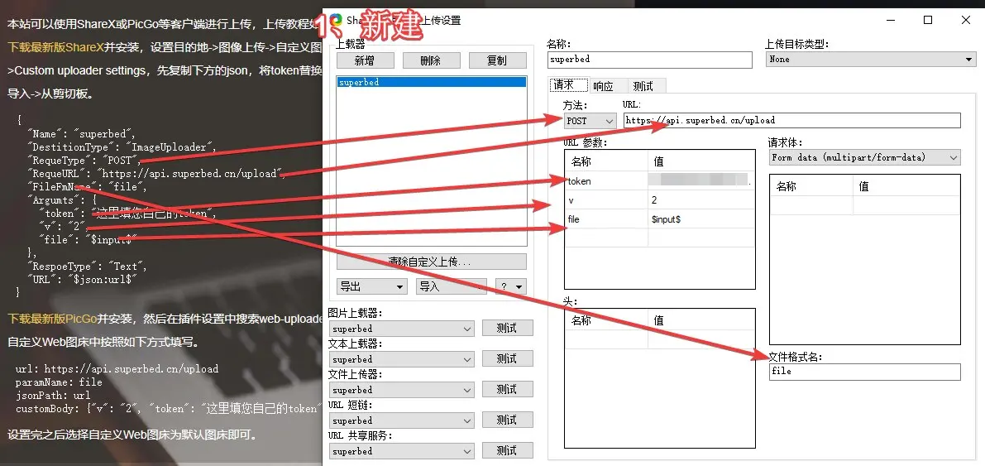This screenshot has width=985, height=466.
Task: Click the token row in URL 参数 table
Action: point(660,181)
